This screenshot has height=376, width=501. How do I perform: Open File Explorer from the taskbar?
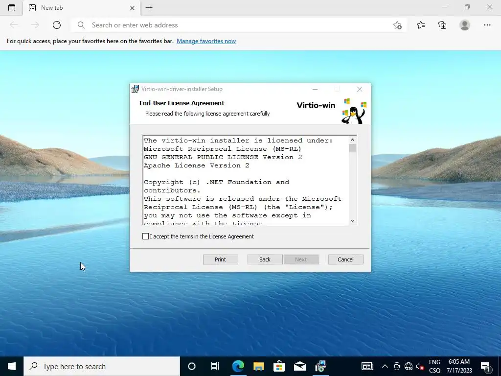coord(258,366)
